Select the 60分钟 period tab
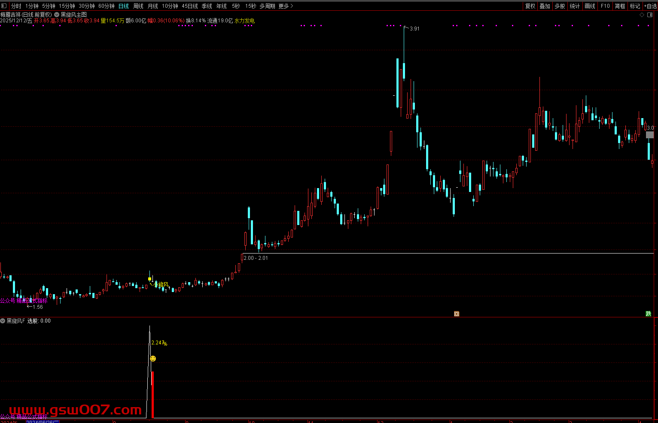This screenshot has width=658, height=423. tap(107, 6)
